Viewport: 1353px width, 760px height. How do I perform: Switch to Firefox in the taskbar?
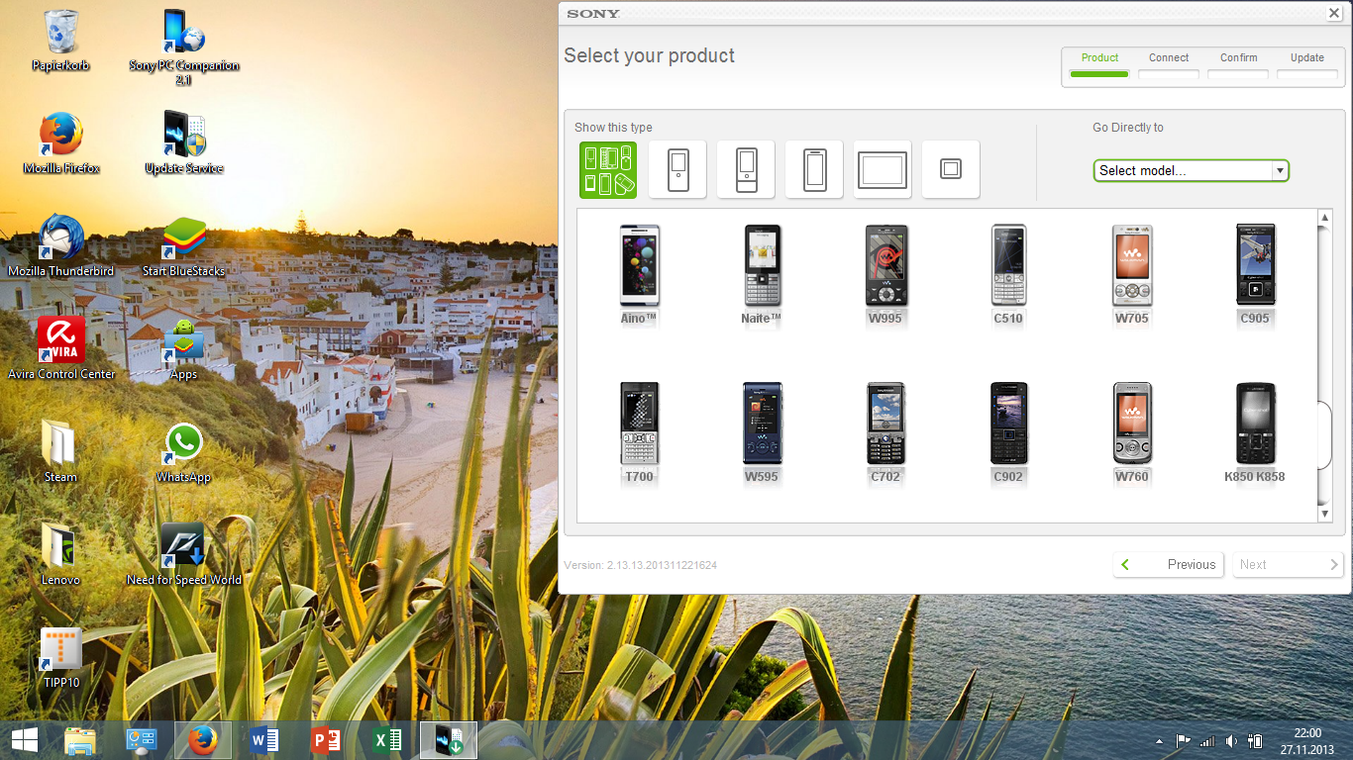click(x=203, y=740)
